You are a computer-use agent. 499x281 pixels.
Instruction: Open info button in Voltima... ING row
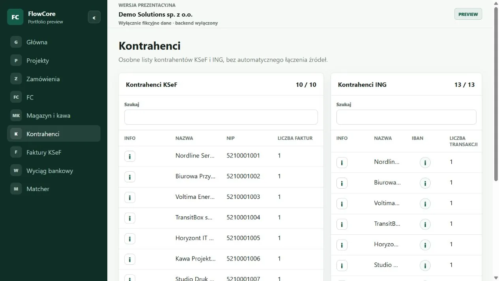[342, 204]
